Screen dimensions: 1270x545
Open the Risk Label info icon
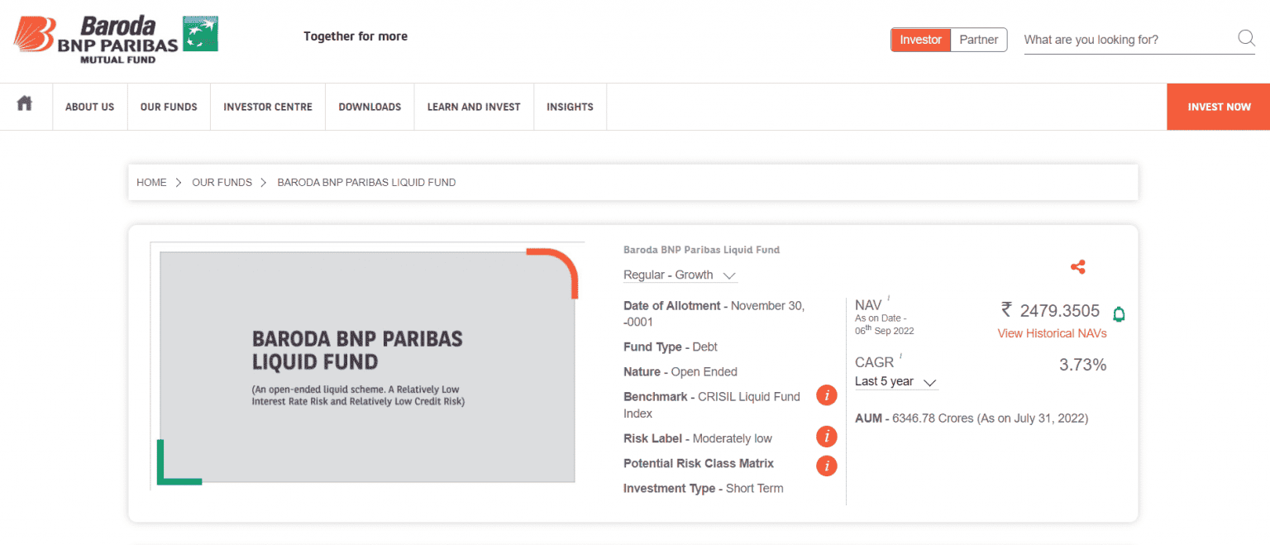pyautogui.click(x=826, y=436)
